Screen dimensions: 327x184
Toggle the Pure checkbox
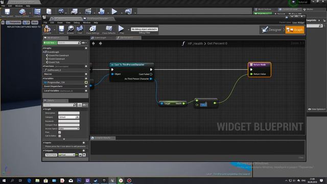(x=60, y=132)
